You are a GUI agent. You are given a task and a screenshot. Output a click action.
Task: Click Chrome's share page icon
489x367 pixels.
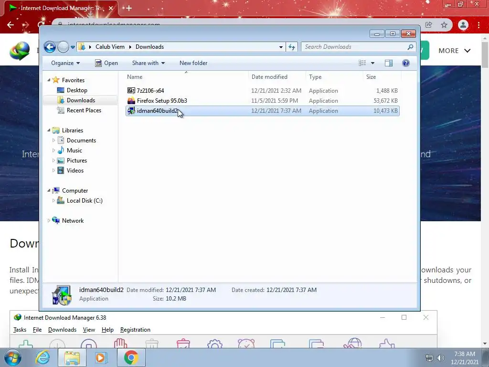tap(429, 25)
